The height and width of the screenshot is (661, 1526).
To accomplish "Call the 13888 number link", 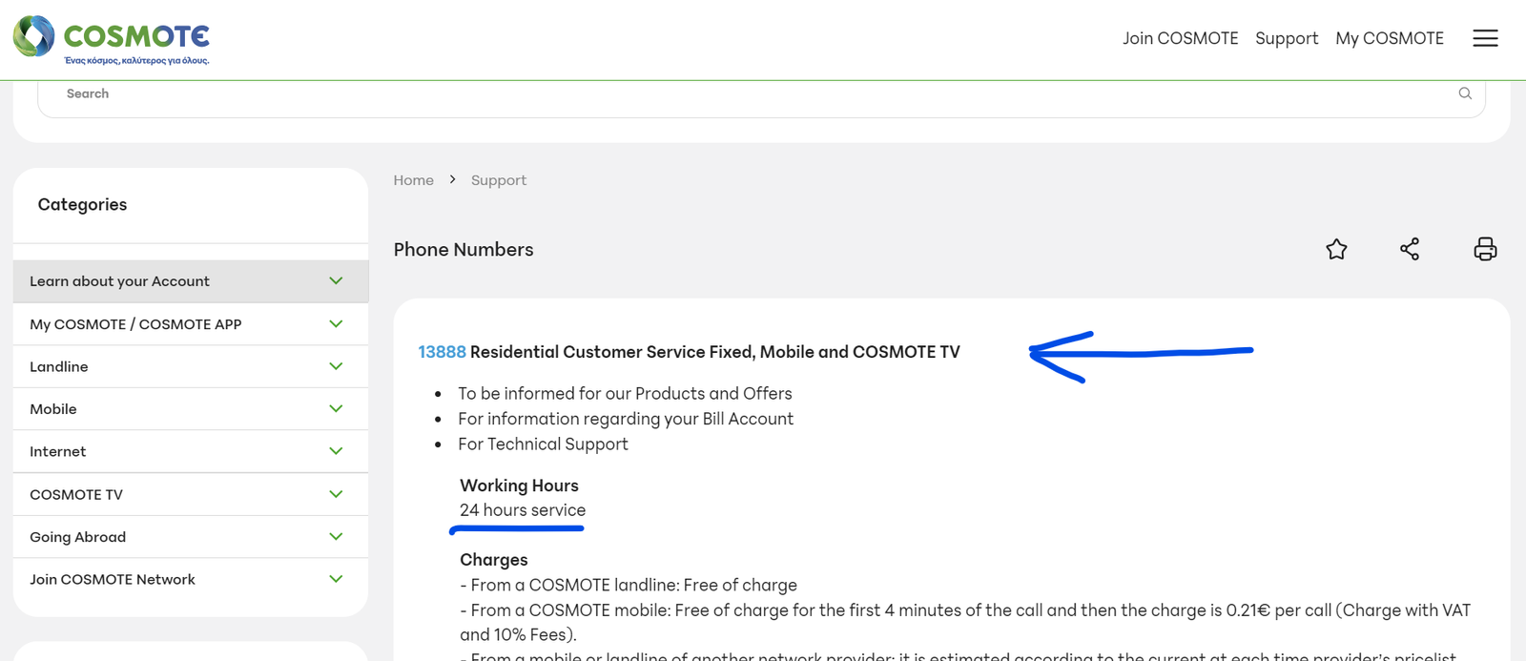I will [442, 352].
